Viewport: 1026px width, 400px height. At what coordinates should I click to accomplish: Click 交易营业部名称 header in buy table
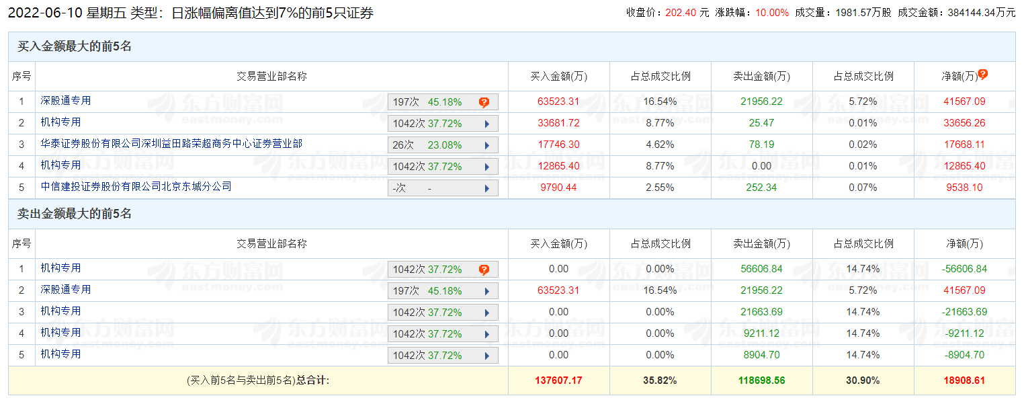[272, 77]
